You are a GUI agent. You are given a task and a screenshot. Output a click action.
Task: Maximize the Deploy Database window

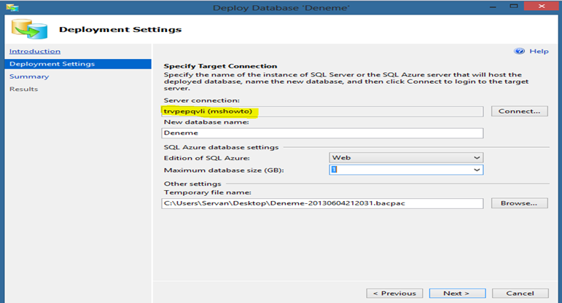point(514,6)
